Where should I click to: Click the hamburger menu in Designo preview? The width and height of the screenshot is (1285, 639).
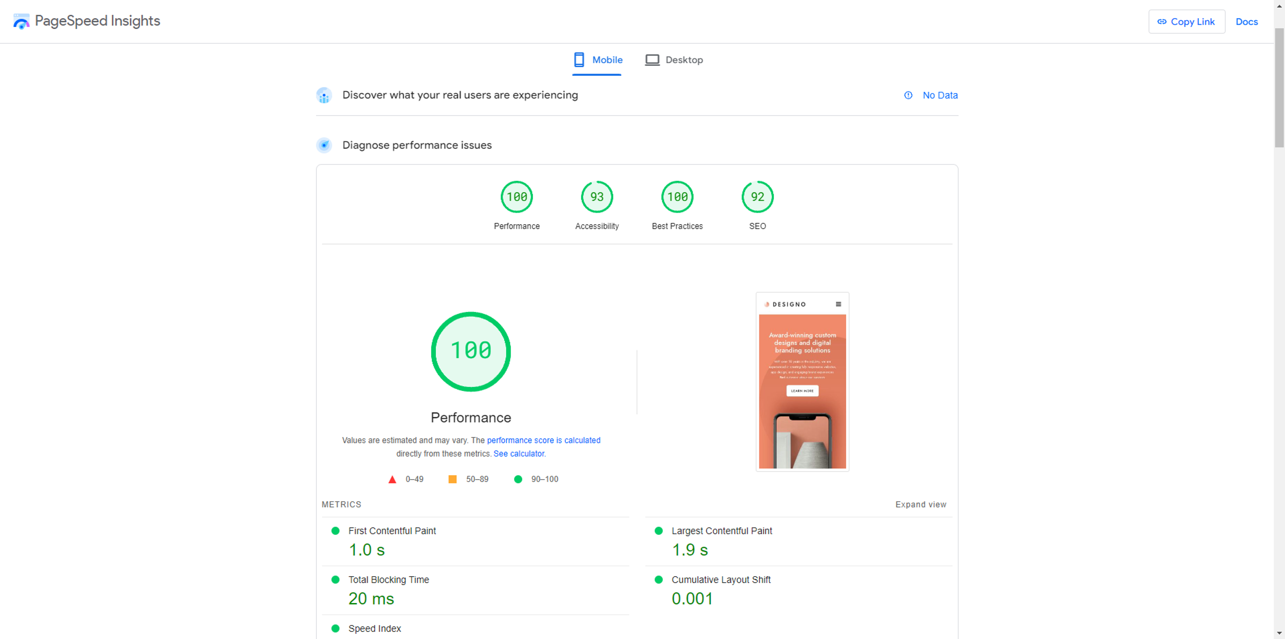coord(838,304)
